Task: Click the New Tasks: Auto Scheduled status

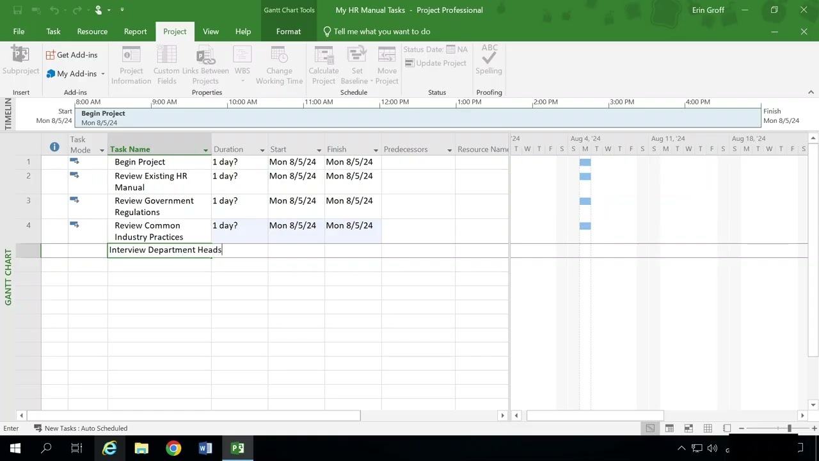Action: tap(81, 428)
